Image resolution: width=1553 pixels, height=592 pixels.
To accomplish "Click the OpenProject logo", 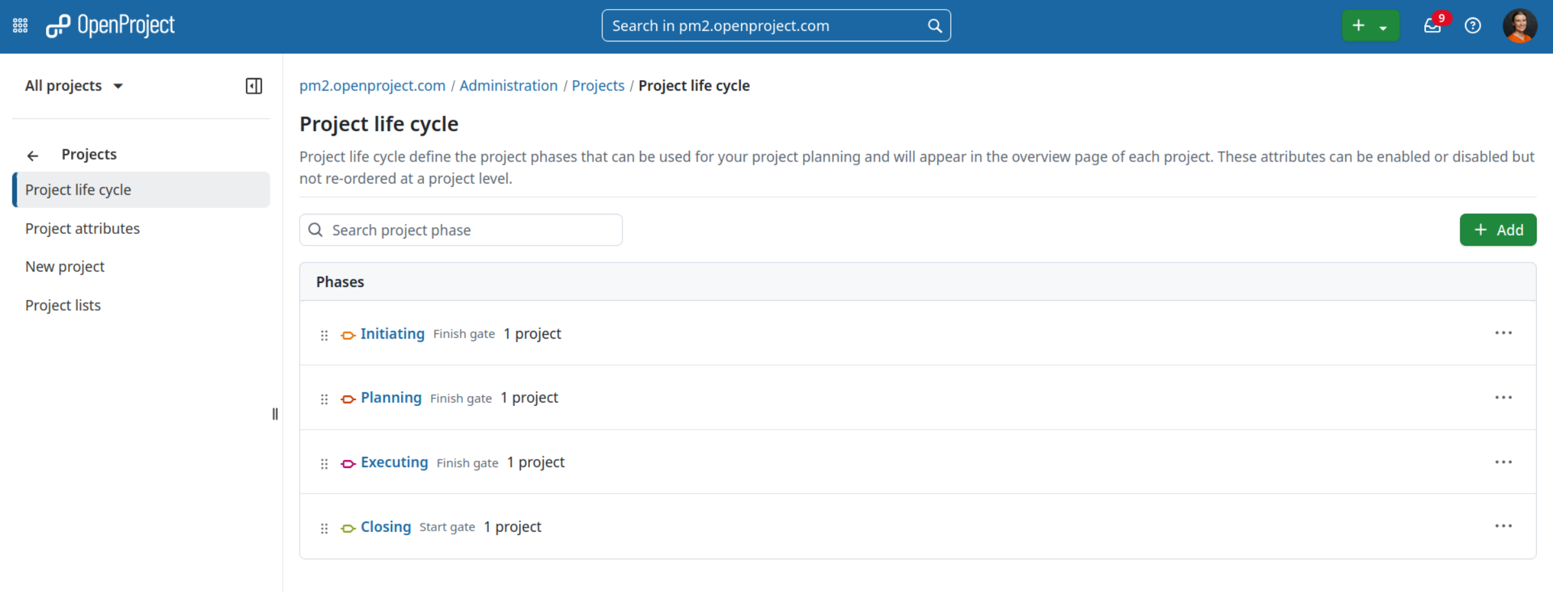I will point(111,26).
